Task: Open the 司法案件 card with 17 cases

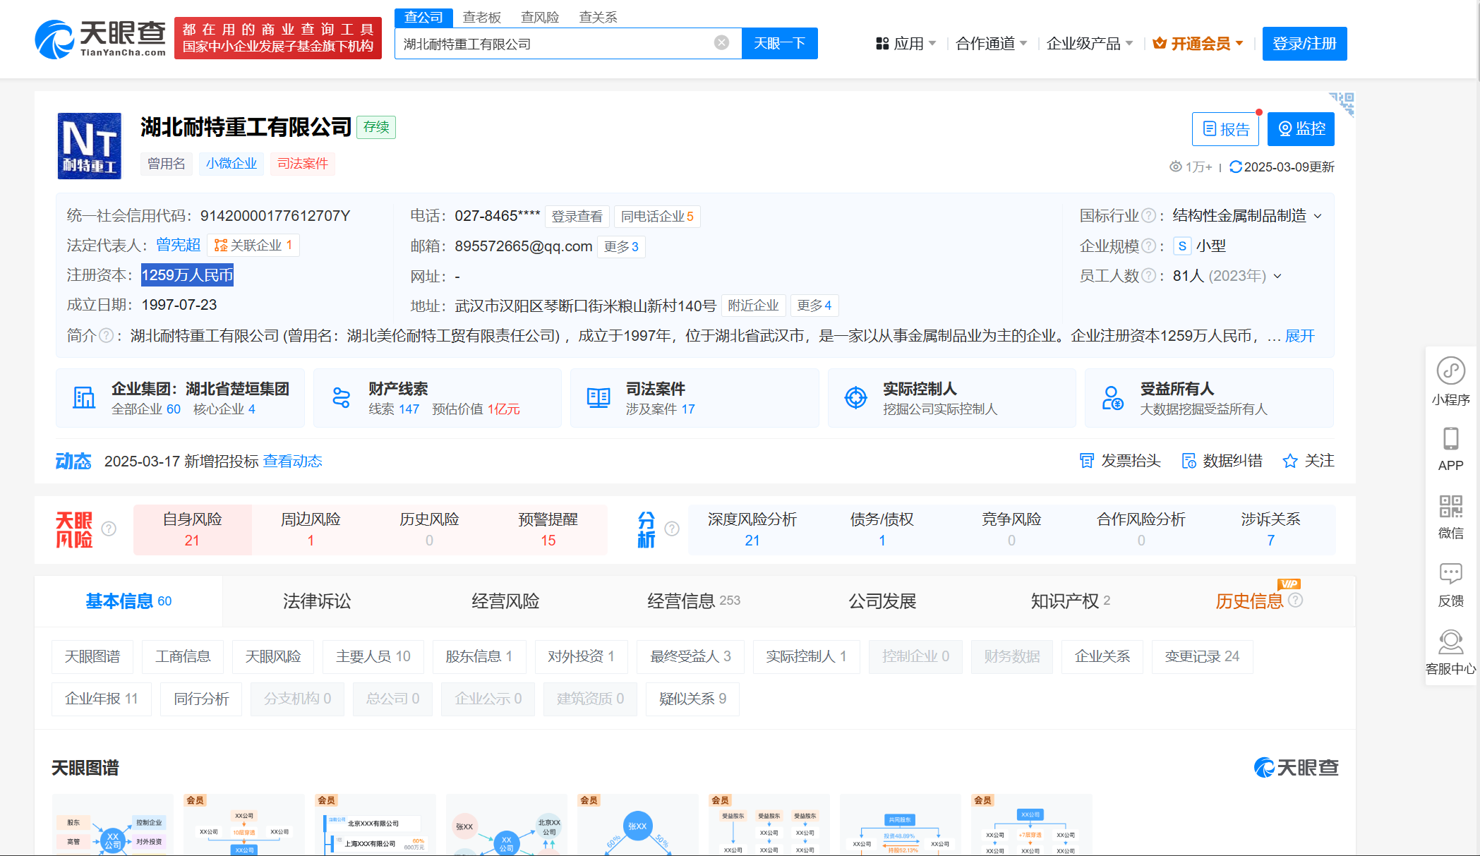Action: tap(694, 398)
